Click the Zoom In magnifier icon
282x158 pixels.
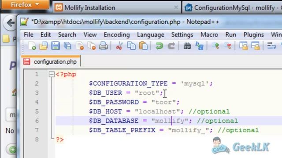(215, 46)
